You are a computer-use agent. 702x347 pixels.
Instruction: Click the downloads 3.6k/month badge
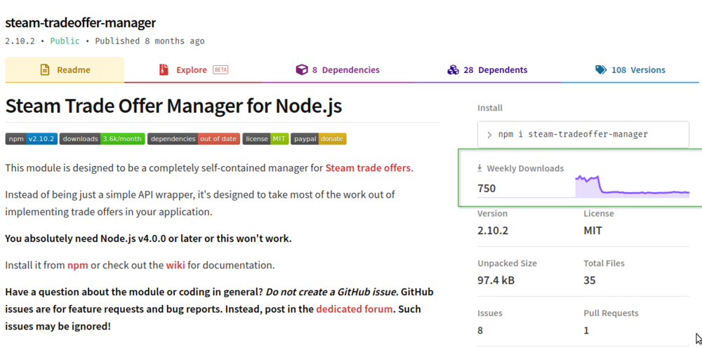[x=102, y=139]
